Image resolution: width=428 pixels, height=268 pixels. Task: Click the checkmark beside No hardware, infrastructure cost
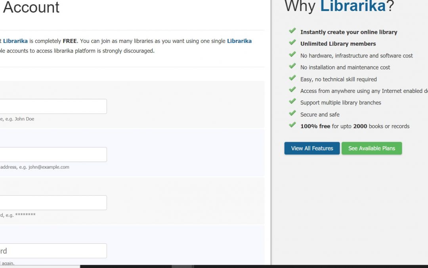pyautogui.click(x=292, y=54)
